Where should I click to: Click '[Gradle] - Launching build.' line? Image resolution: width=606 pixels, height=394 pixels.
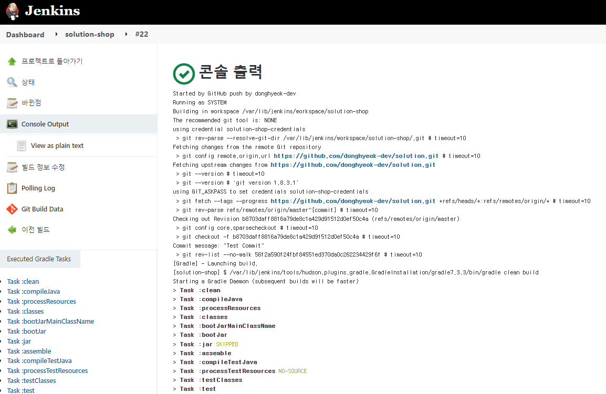coord(215,263)
